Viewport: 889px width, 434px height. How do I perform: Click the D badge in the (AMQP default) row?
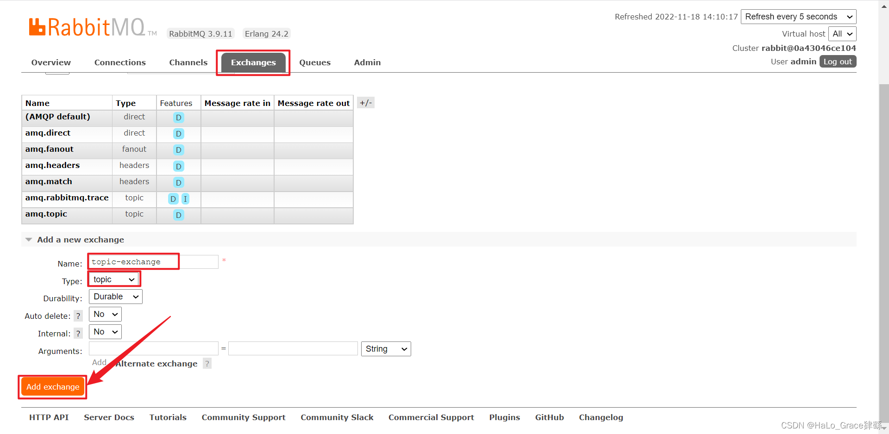(178, 118)
